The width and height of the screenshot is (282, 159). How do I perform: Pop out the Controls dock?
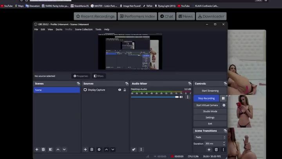225,83
